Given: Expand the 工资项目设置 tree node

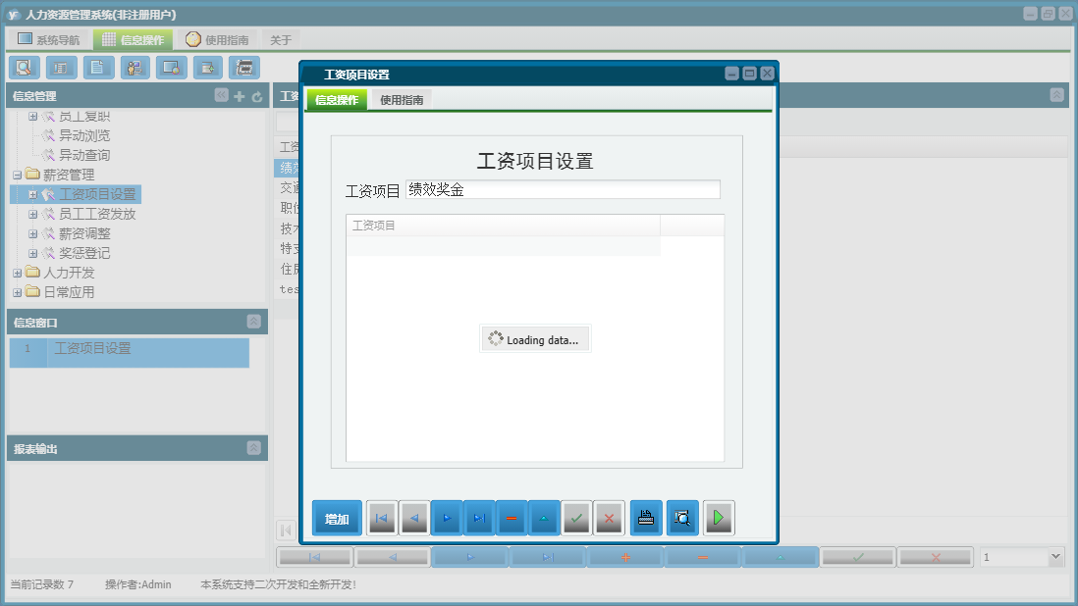Looking at the screenshot, I should tap(32, 194).
